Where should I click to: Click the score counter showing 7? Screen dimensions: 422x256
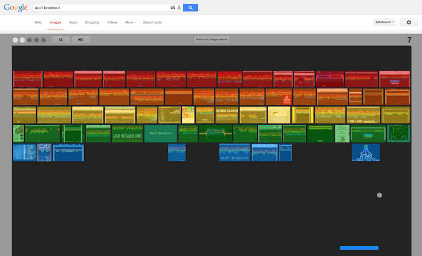point(409,40)
